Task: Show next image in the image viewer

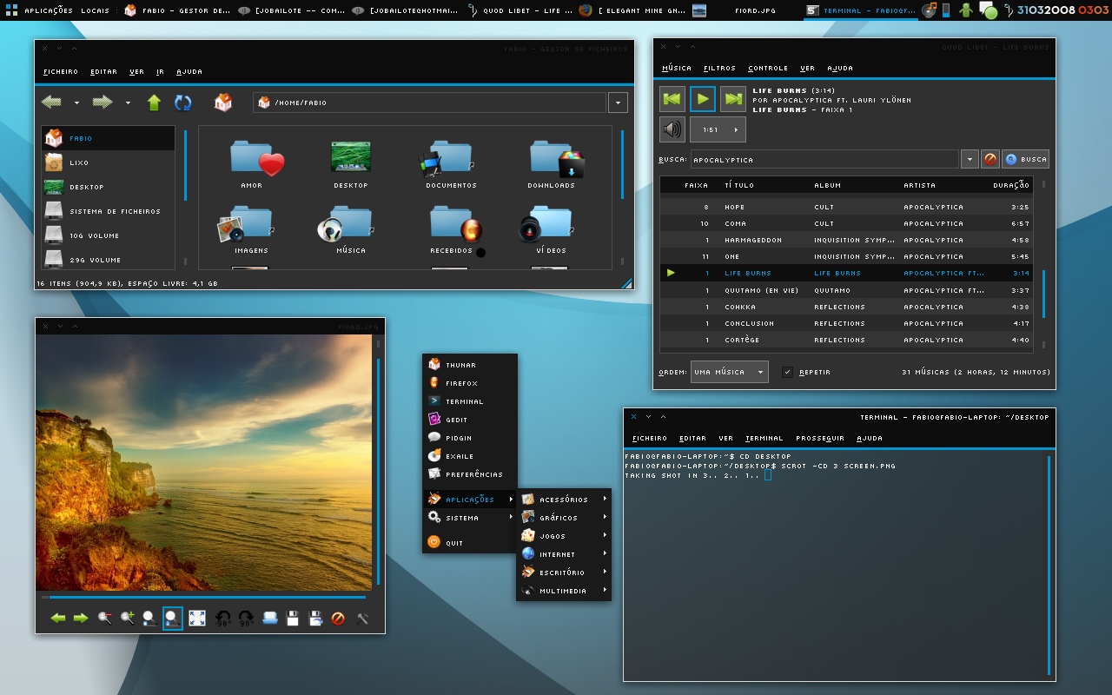Action: tap(81, 619)
